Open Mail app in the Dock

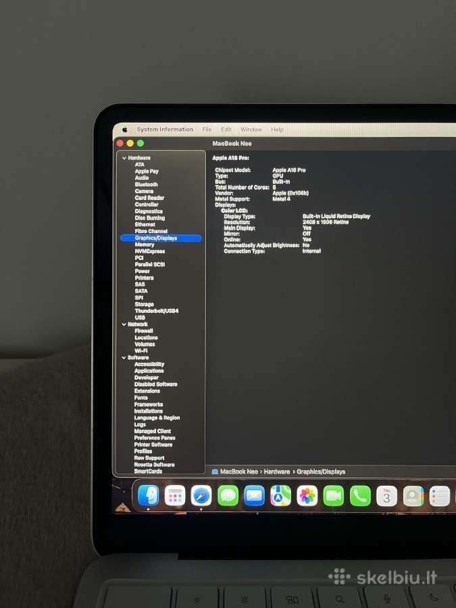pos(255,495)
